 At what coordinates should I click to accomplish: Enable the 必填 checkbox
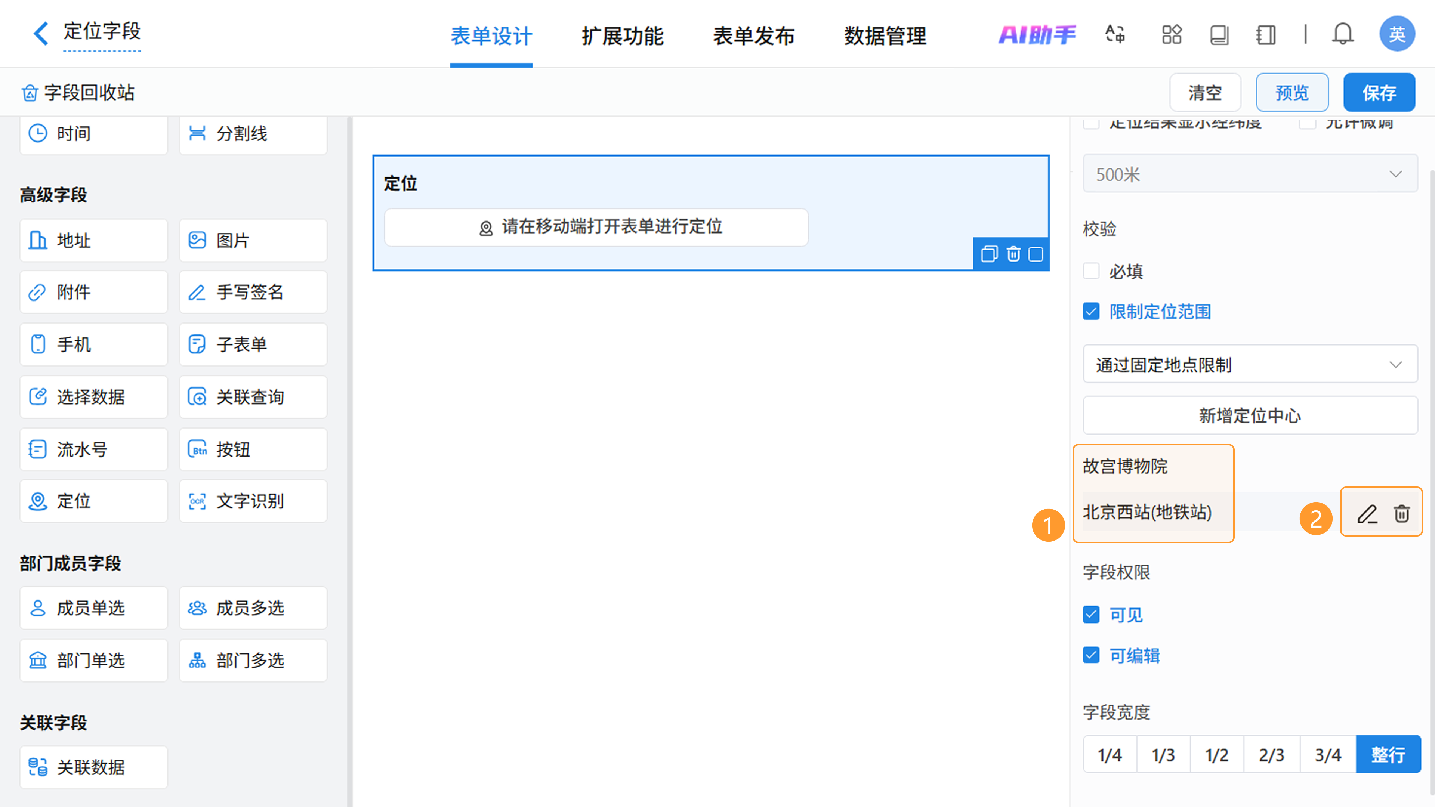point(1091,271)
